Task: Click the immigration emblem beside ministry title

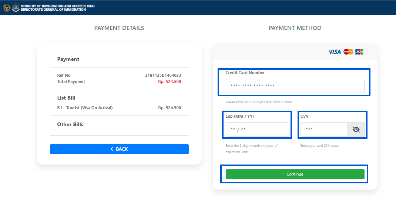Action: coord(16,7)
